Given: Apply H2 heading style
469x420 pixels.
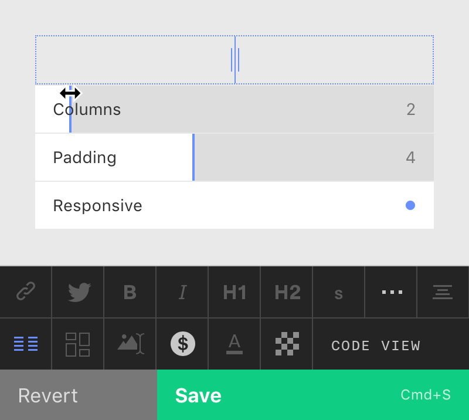Looking at the screenshot, I should (x=287, y=292).
